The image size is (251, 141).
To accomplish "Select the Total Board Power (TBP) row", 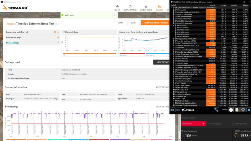I will (210, 79).
